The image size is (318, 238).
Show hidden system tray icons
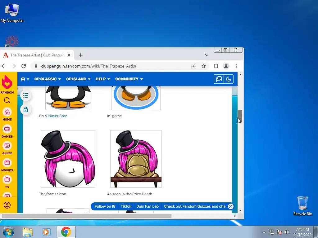(264, 232)
